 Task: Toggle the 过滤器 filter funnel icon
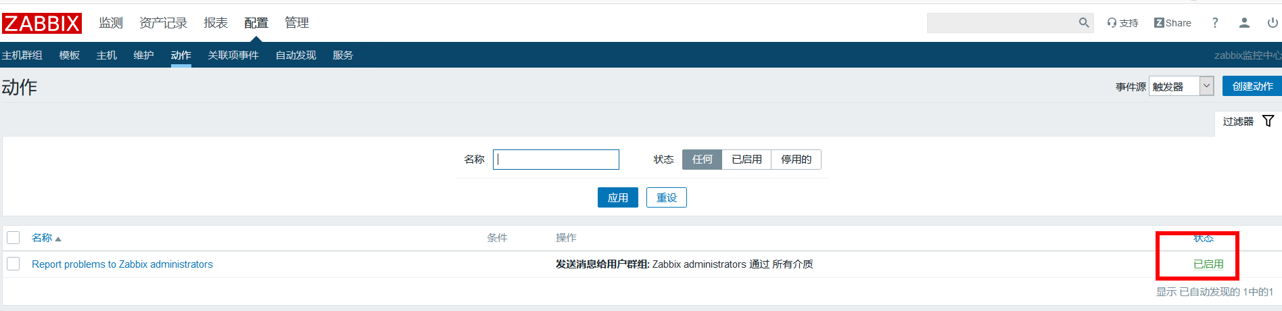click(1268, 121)
